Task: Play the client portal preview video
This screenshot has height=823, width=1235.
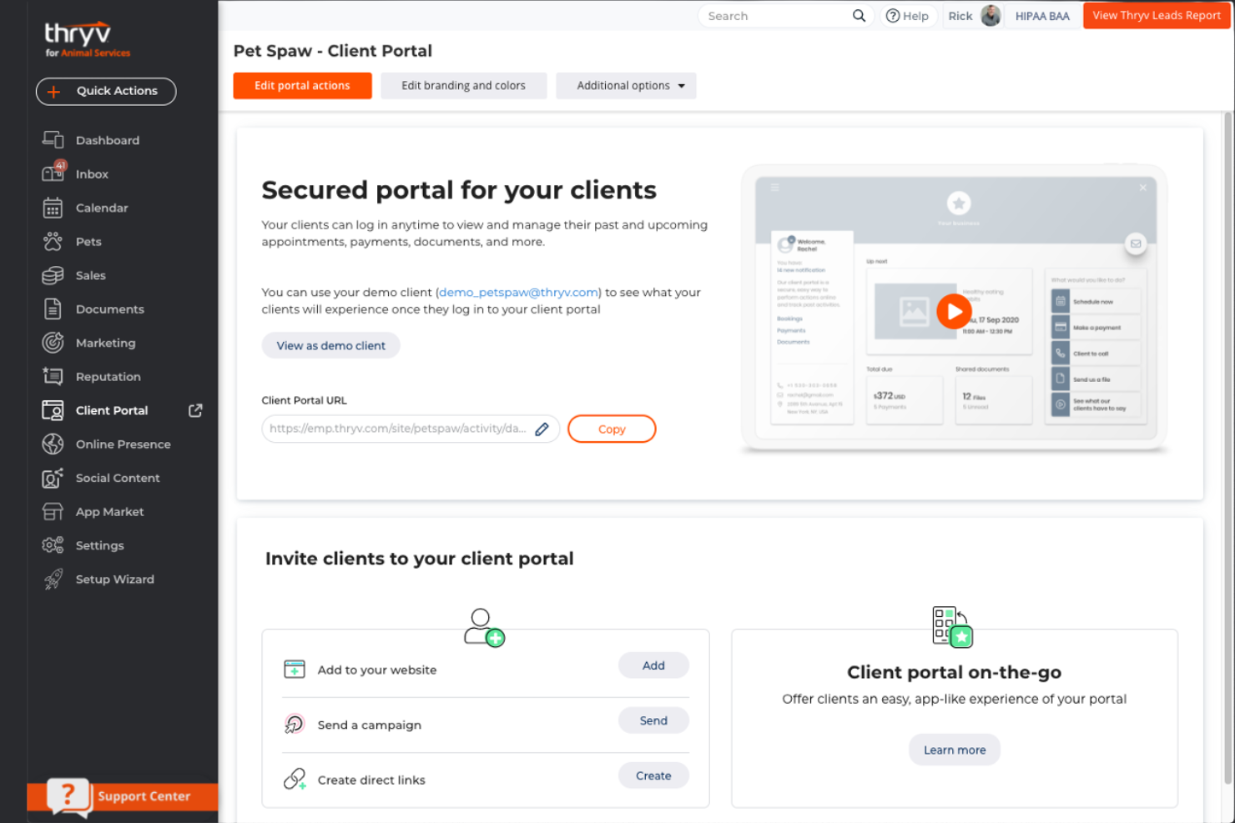Action: (x=954, y=311)
